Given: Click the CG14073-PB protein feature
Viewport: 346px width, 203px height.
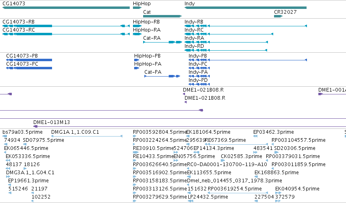Looking at the screenshot, I should (x=29, y=60).
